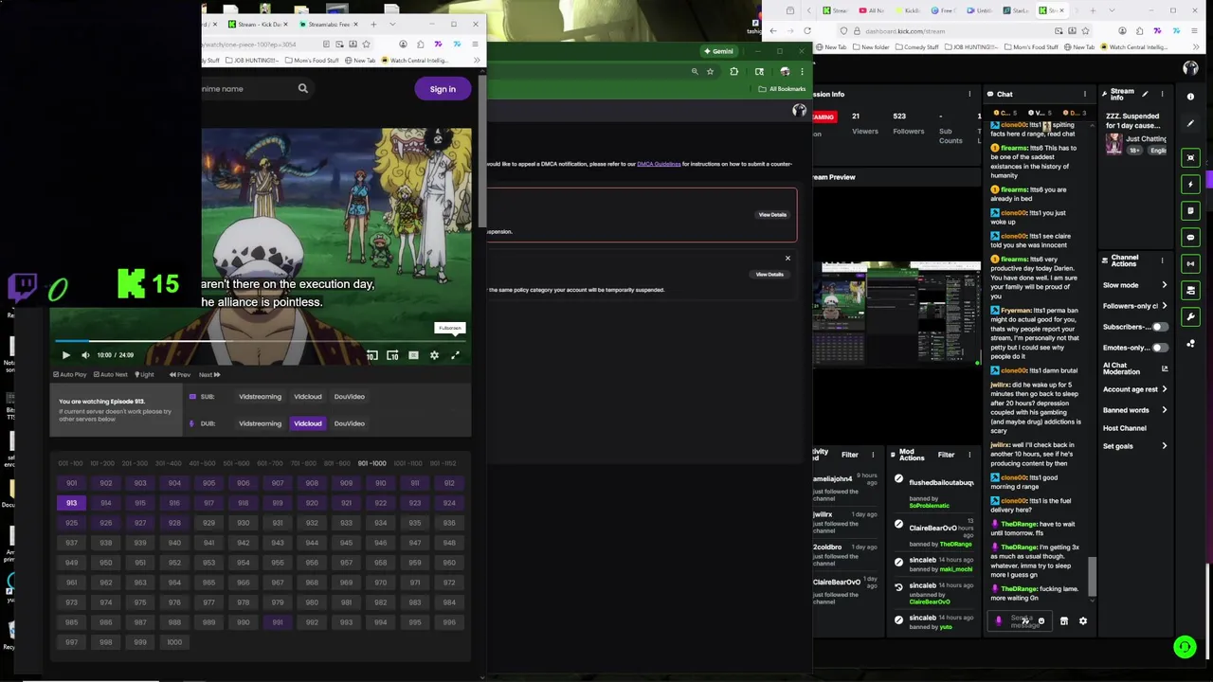The image size is (1213, 682).
Task: Enter fullscreen in video player
Action: tap(455, 355)
